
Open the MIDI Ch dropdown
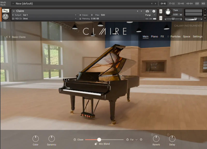(x=76, y=19)
